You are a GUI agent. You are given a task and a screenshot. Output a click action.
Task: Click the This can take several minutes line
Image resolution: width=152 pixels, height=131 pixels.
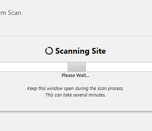pyautogui.click(x=76, y=95)
